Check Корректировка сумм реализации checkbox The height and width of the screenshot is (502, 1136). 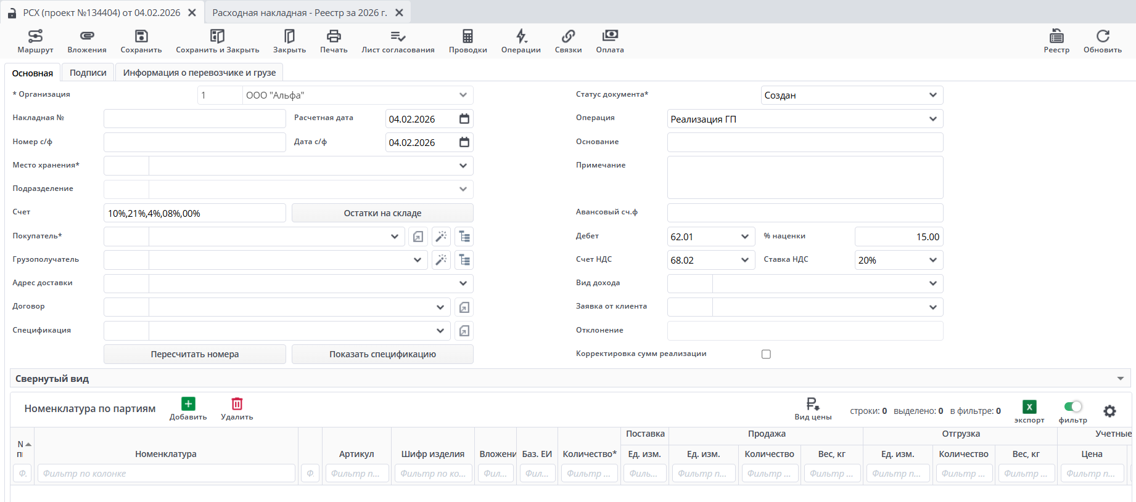tap(766, 354)
